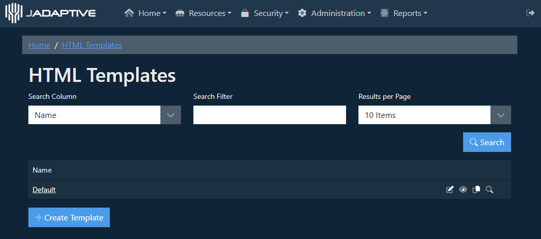541x239 pixels.
Task: Click the magnifier icon in Default row
Action: click(489, 190)
